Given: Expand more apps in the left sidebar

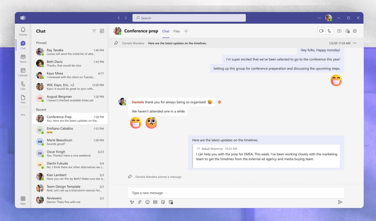Looking at the screenshot, I should click(x=23, y=115).
